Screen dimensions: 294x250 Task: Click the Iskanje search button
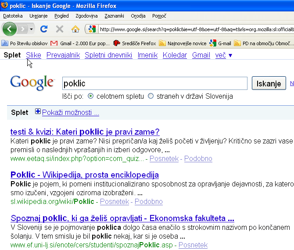pyautogui.click(x=269, y=83)
